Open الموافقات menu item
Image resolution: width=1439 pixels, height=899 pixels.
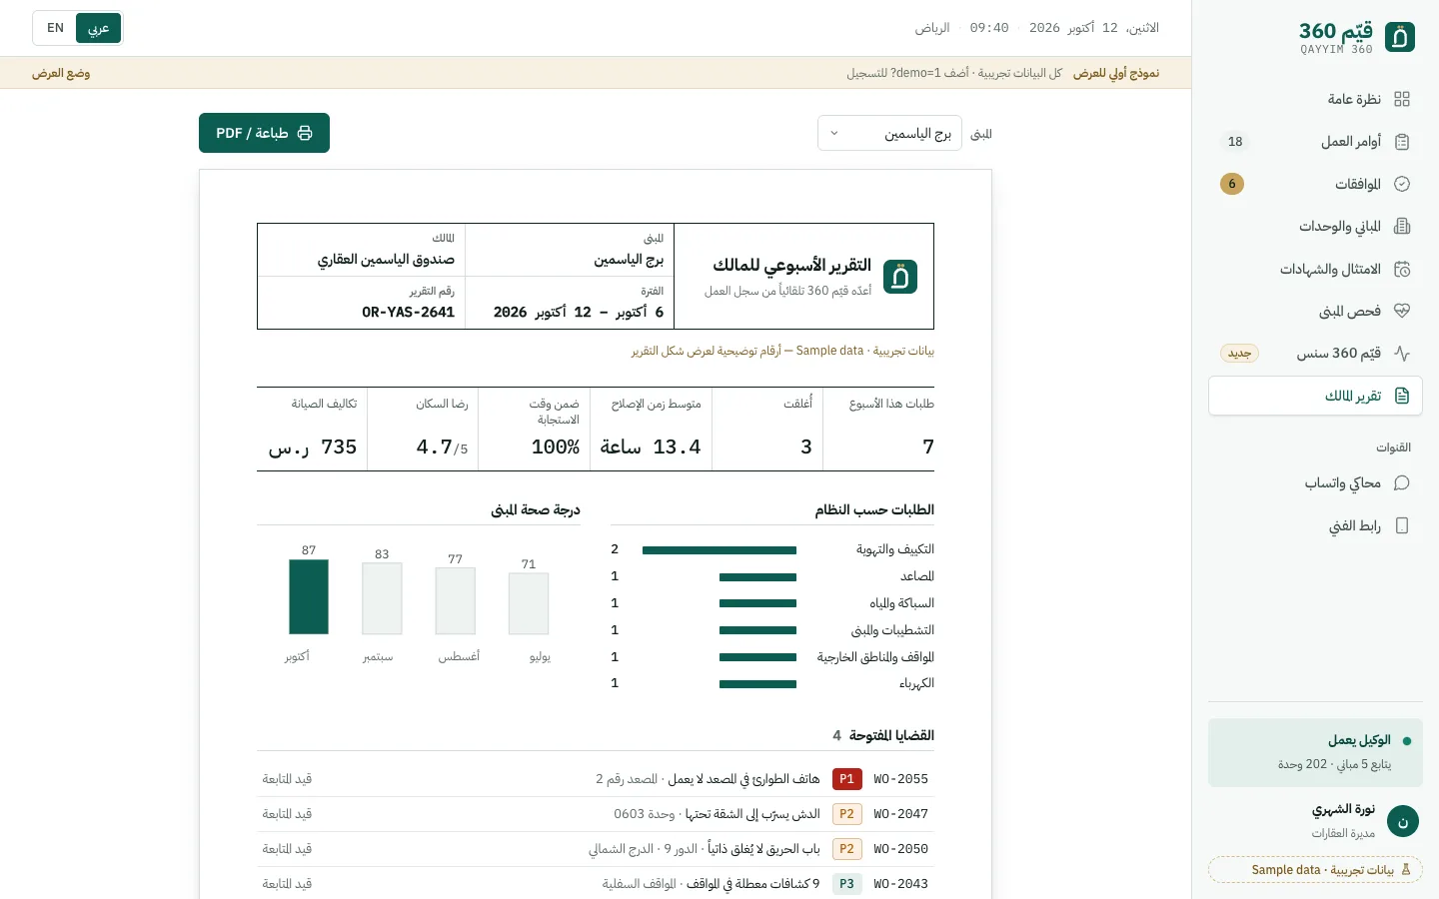[x=1315, y=184]
